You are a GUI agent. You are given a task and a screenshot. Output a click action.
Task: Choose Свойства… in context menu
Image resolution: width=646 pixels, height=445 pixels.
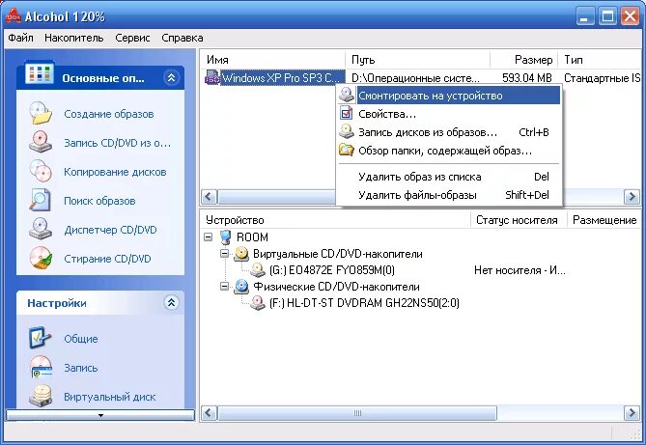tap(449, 114)
